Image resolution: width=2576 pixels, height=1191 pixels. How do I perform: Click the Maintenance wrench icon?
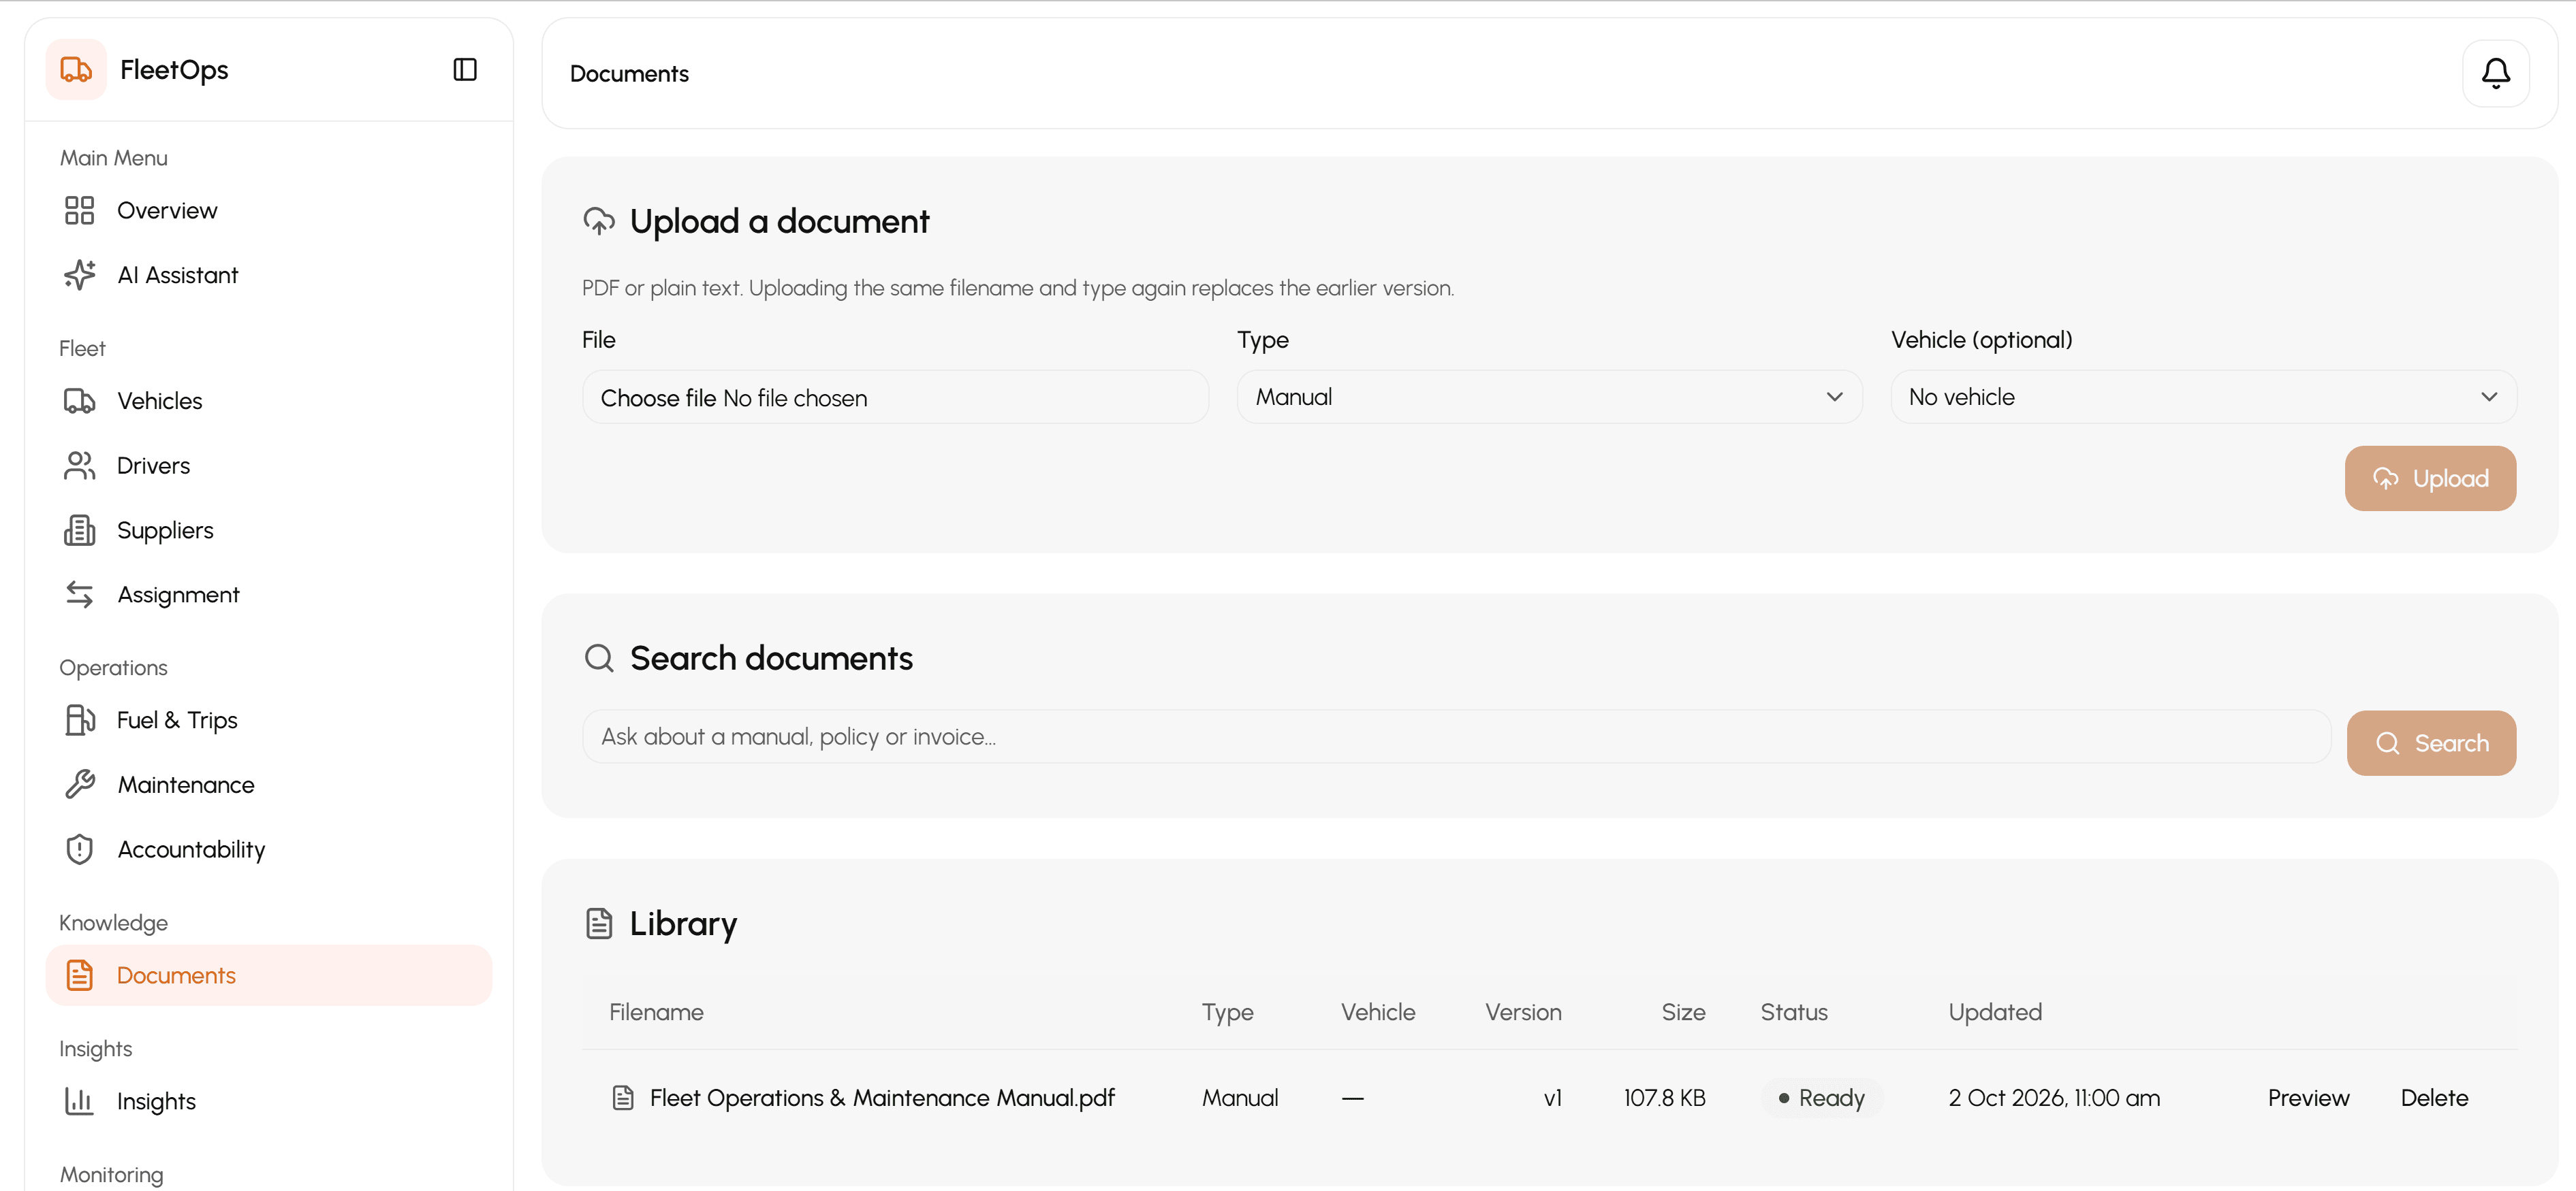(79, 784)
